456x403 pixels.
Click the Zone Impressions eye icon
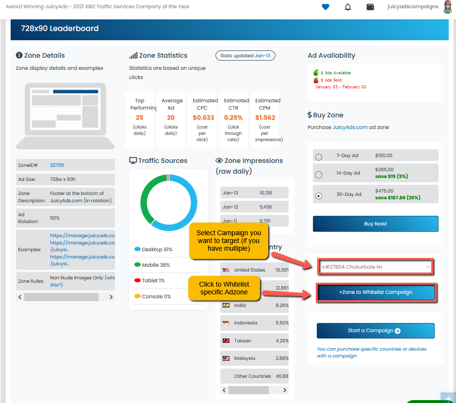pos(219,161)
